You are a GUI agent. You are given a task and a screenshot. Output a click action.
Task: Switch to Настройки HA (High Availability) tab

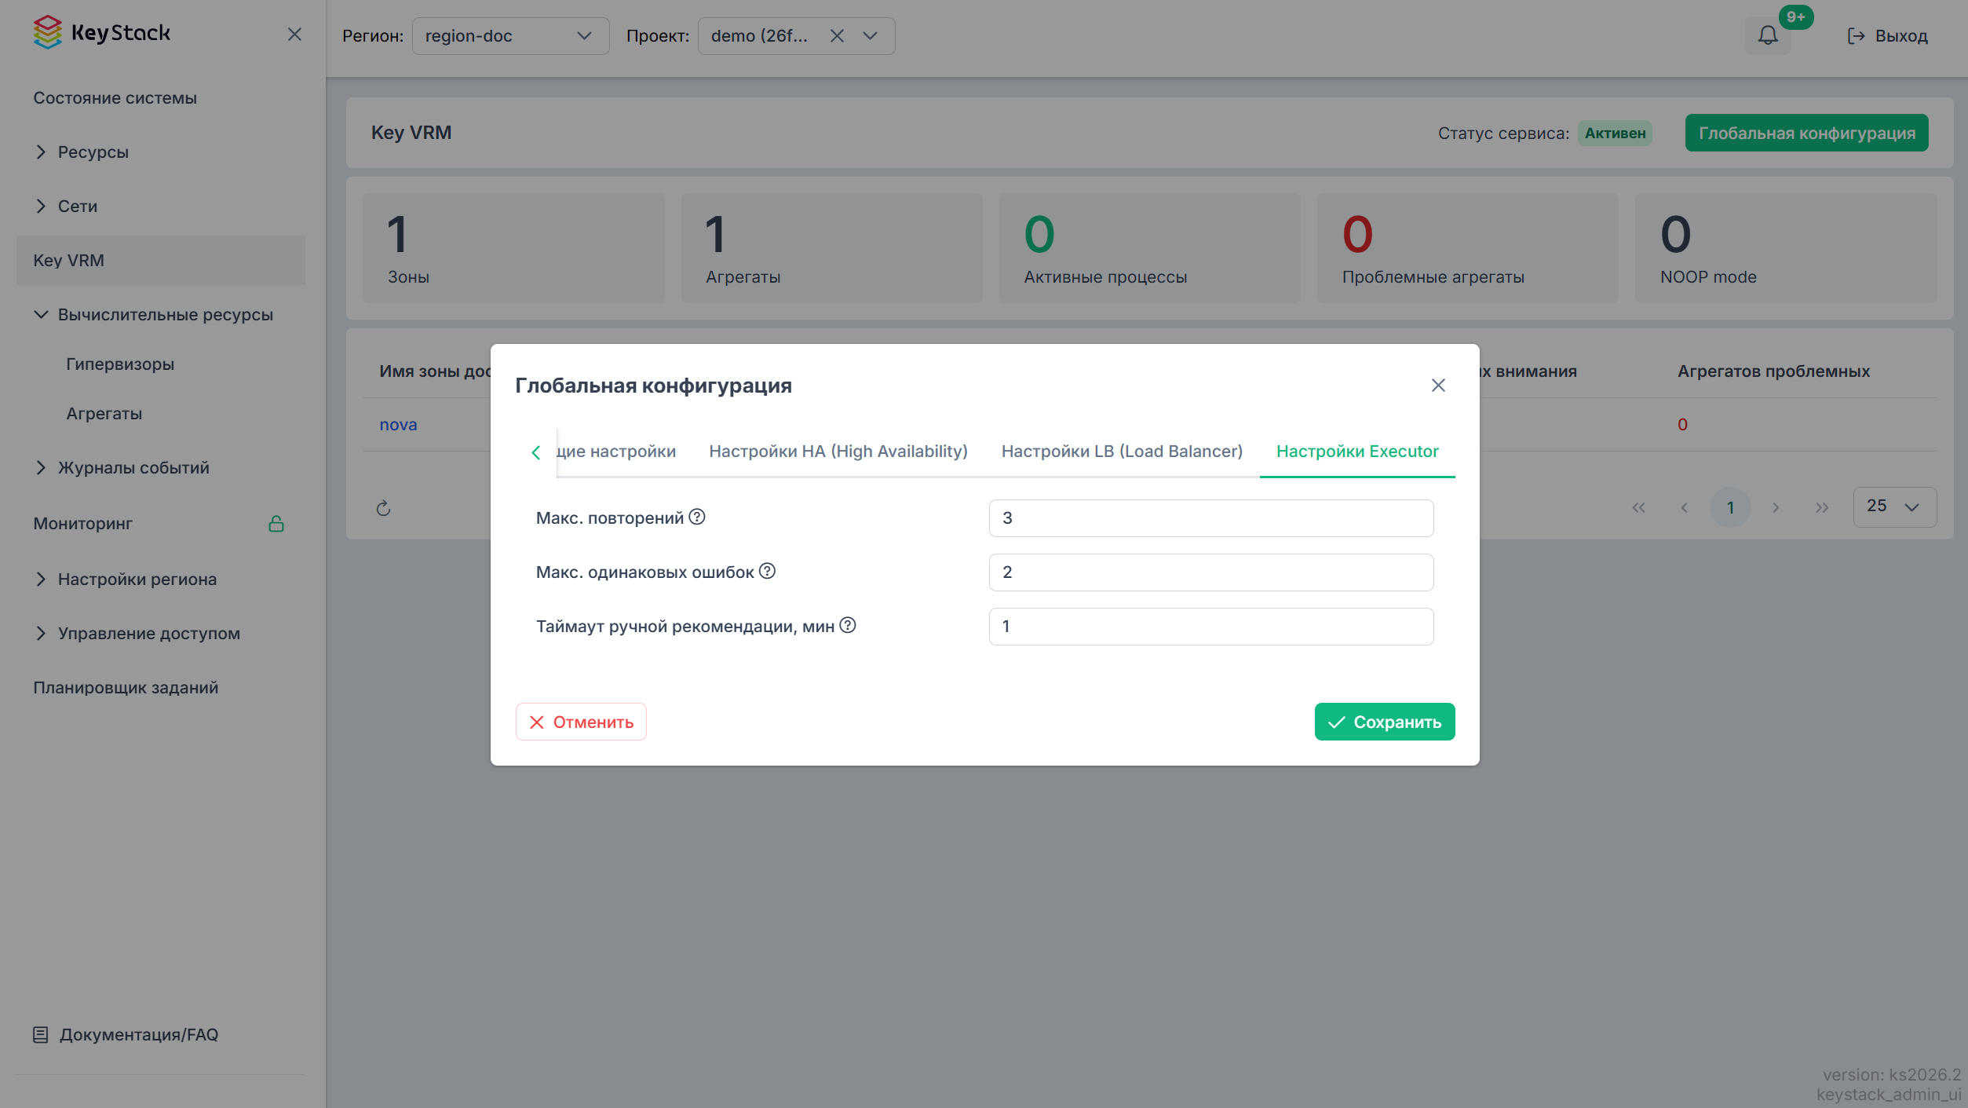point(838,452)
